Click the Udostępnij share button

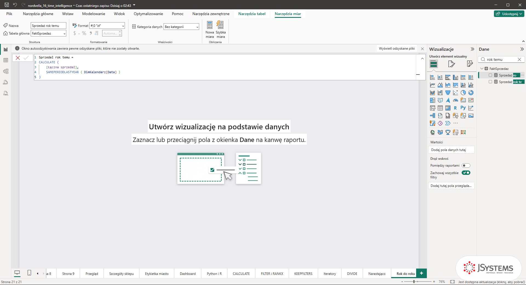[509, 14]
